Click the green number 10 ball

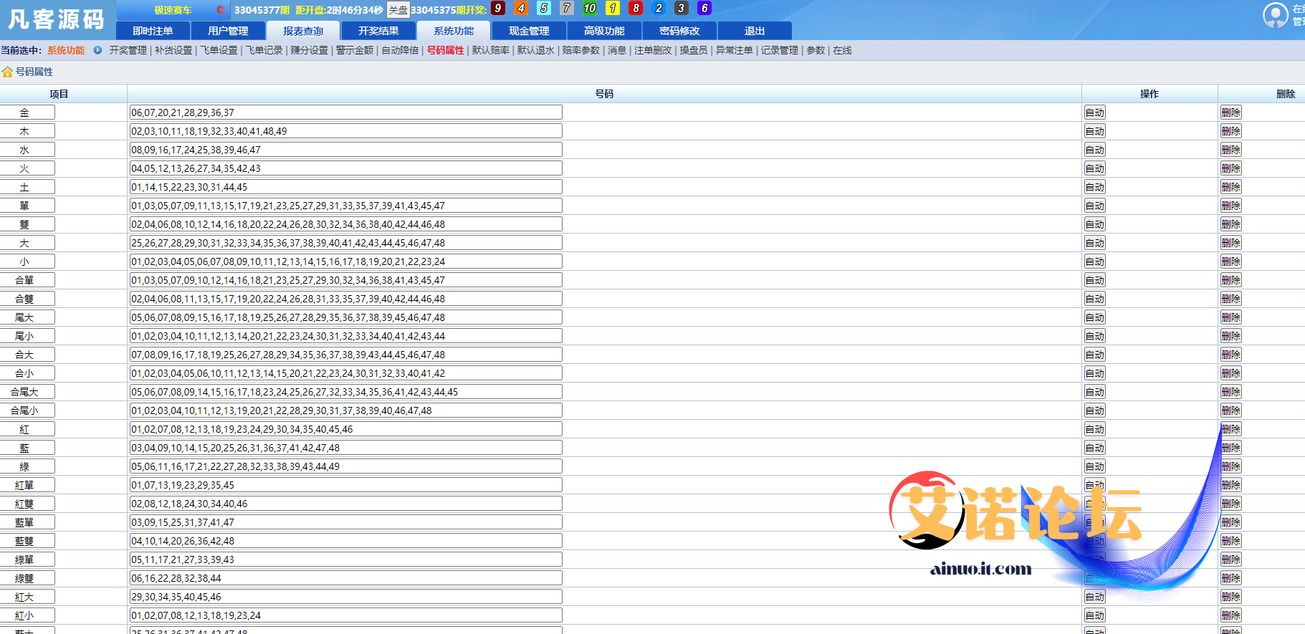point(589,9)
